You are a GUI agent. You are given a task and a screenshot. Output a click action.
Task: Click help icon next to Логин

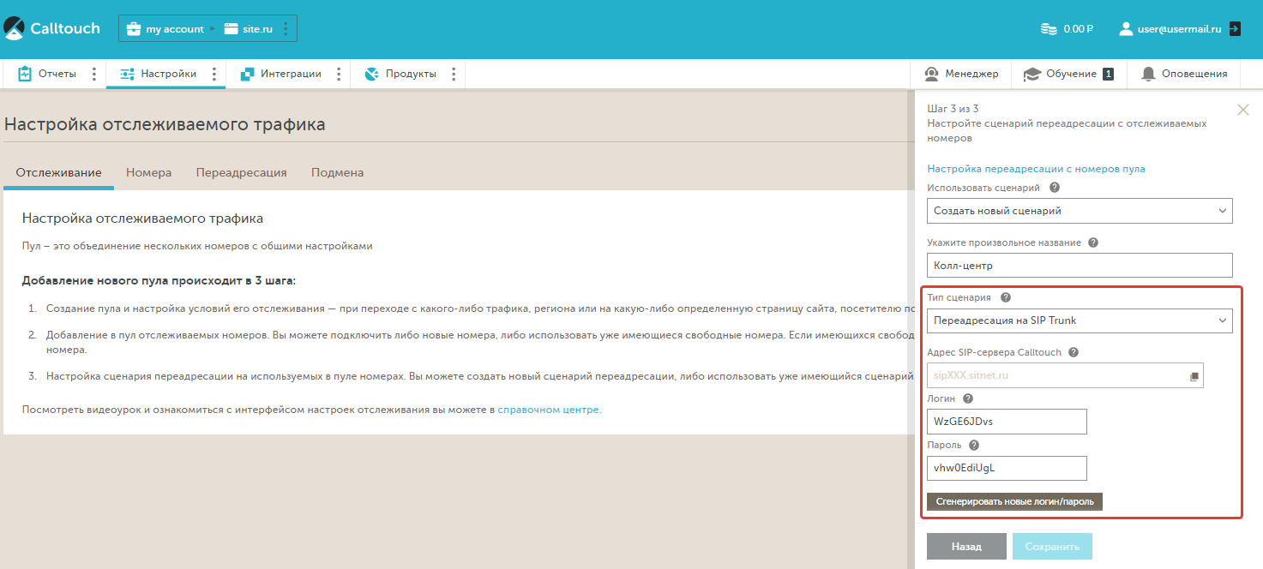click(968, 398)
